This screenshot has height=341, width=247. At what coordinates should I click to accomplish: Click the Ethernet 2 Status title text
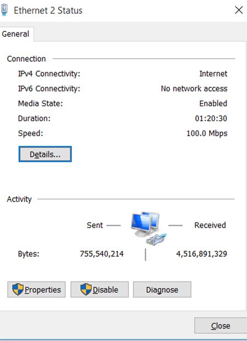pos(48,10)
